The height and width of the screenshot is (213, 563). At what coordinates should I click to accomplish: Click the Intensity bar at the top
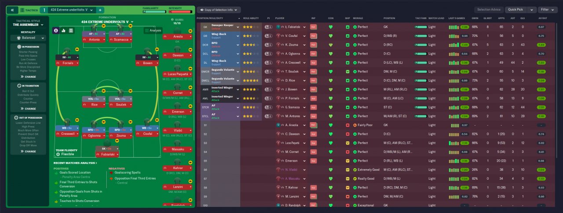tap(181, 12)
